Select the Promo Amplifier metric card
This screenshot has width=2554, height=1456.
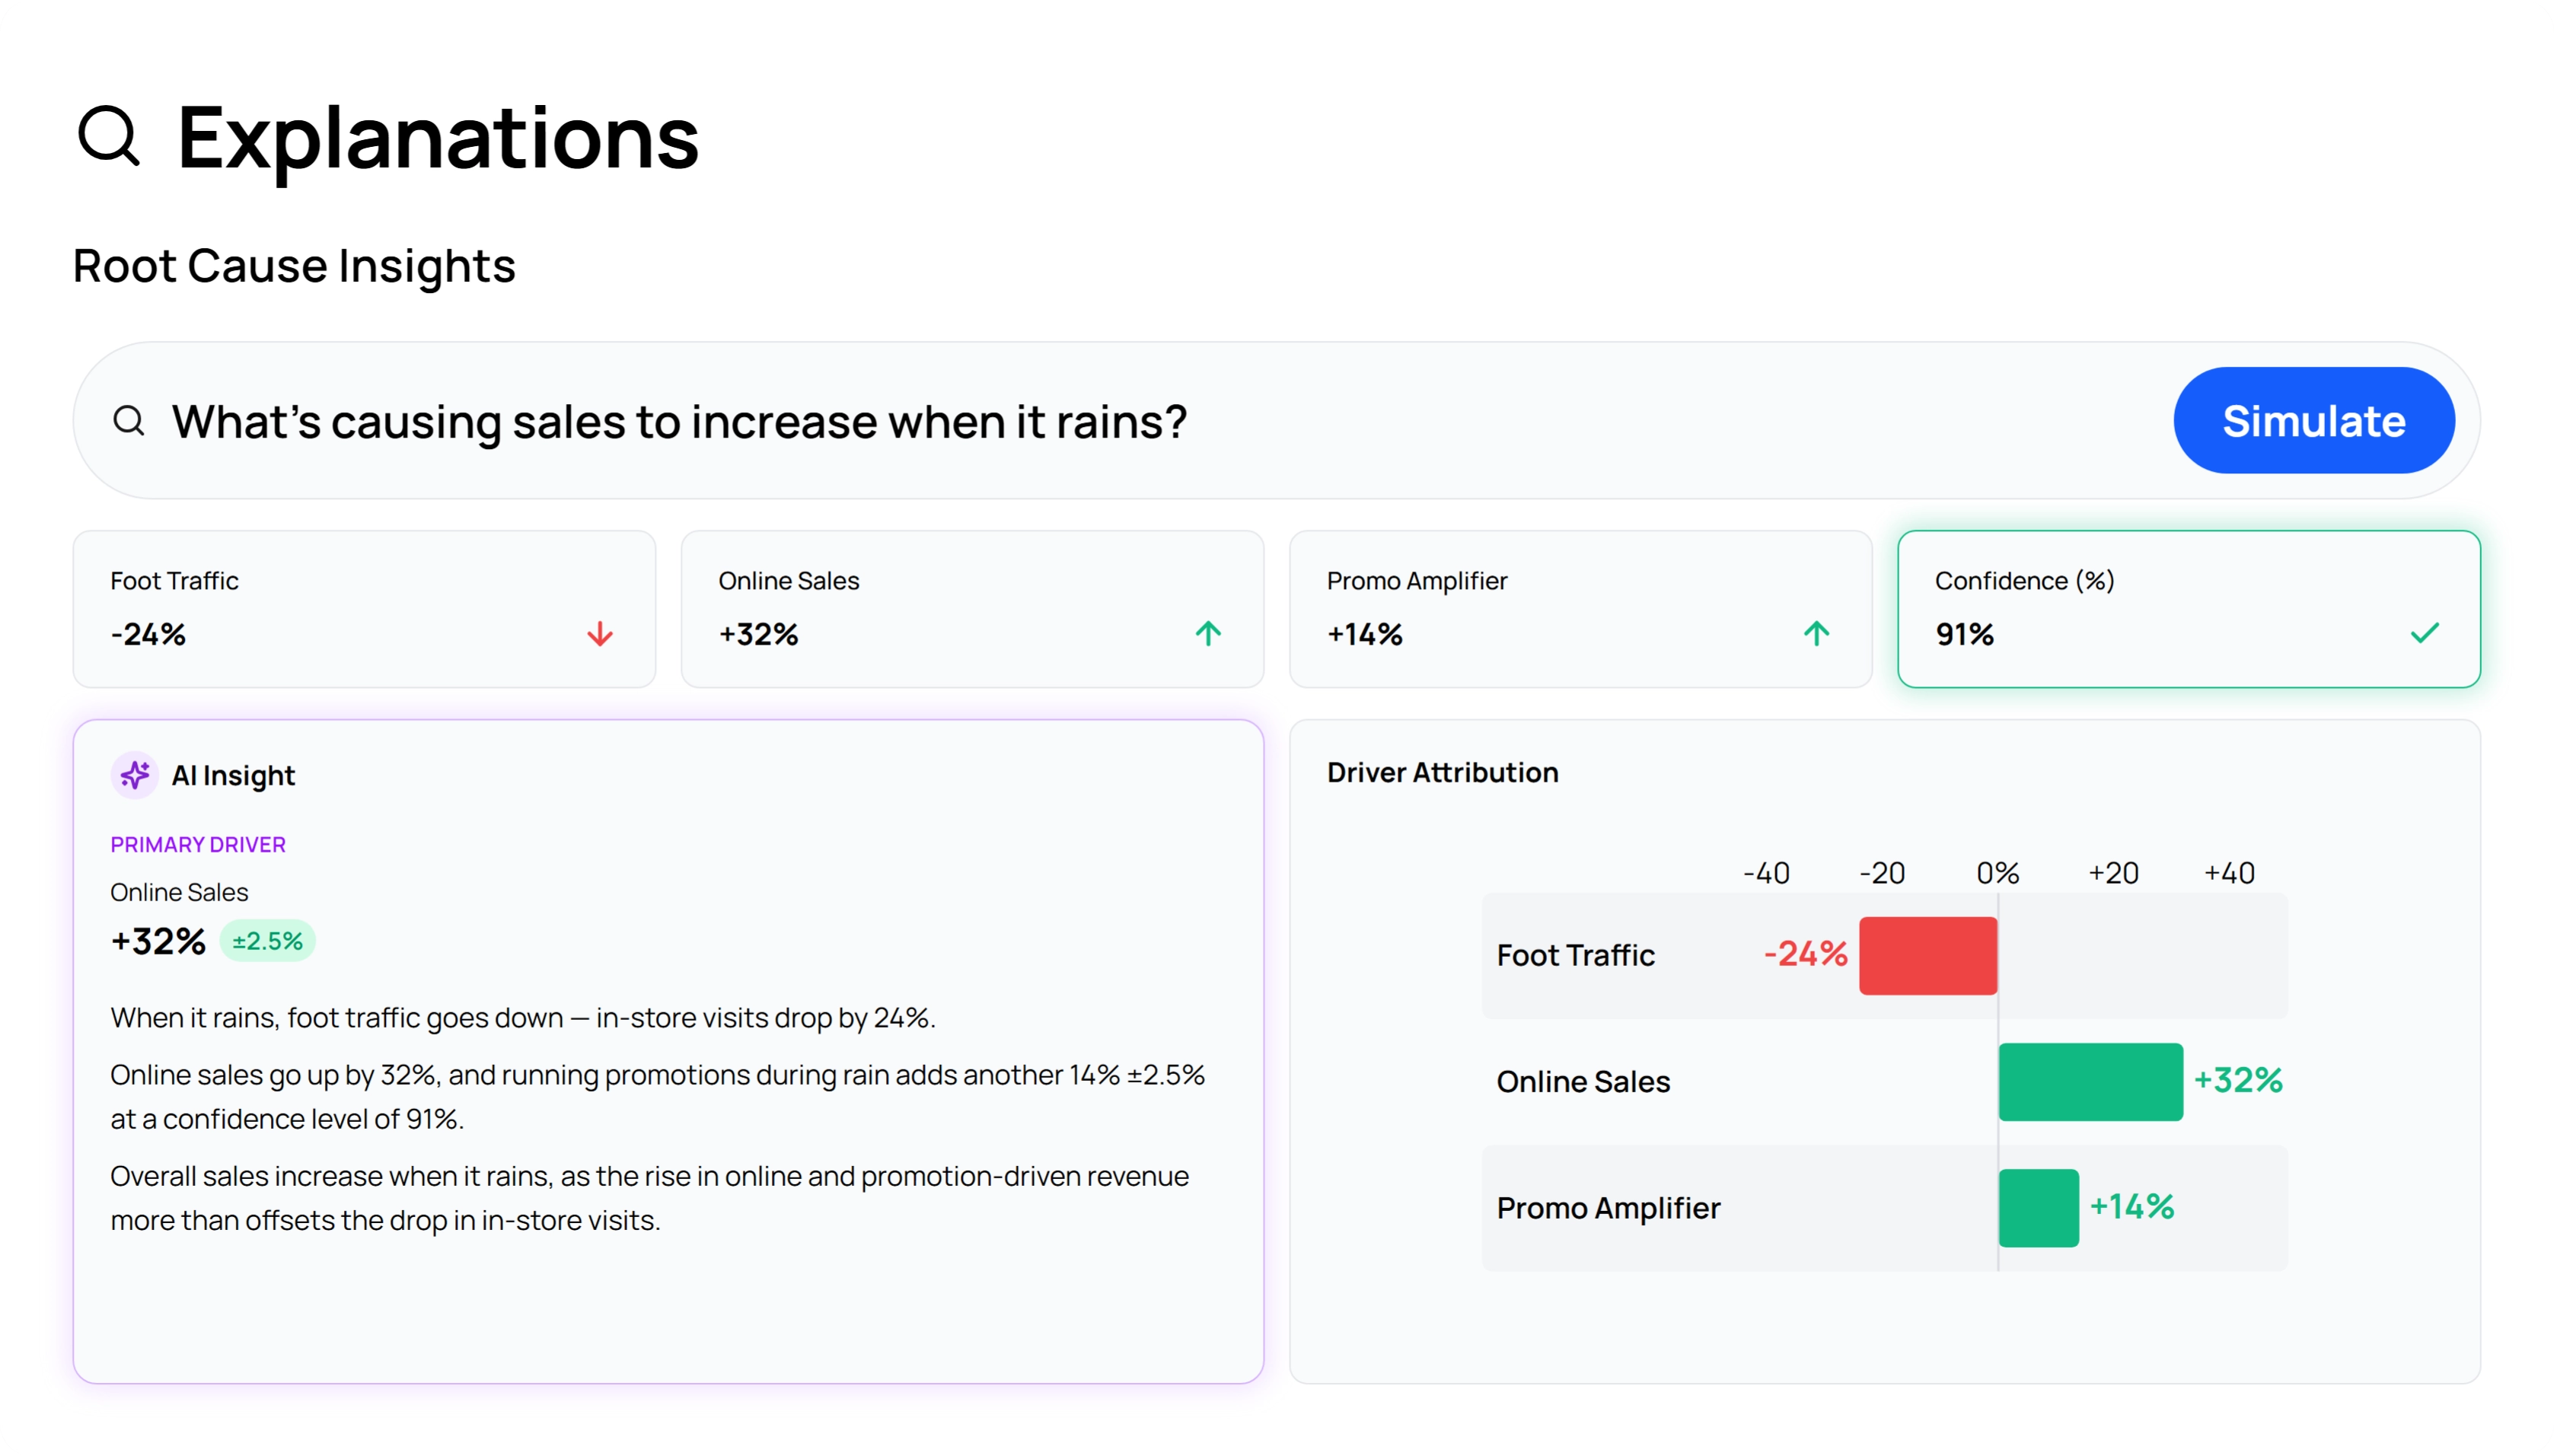coord(1580,608)
